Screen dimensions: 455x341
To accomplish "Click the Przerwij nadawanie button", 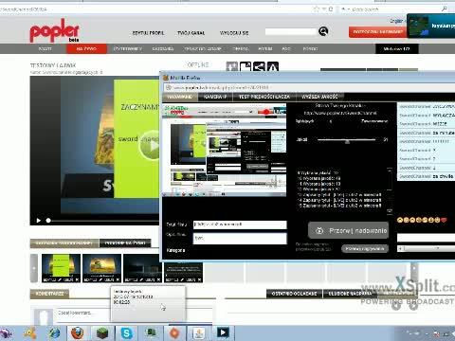I will [348, 230].
